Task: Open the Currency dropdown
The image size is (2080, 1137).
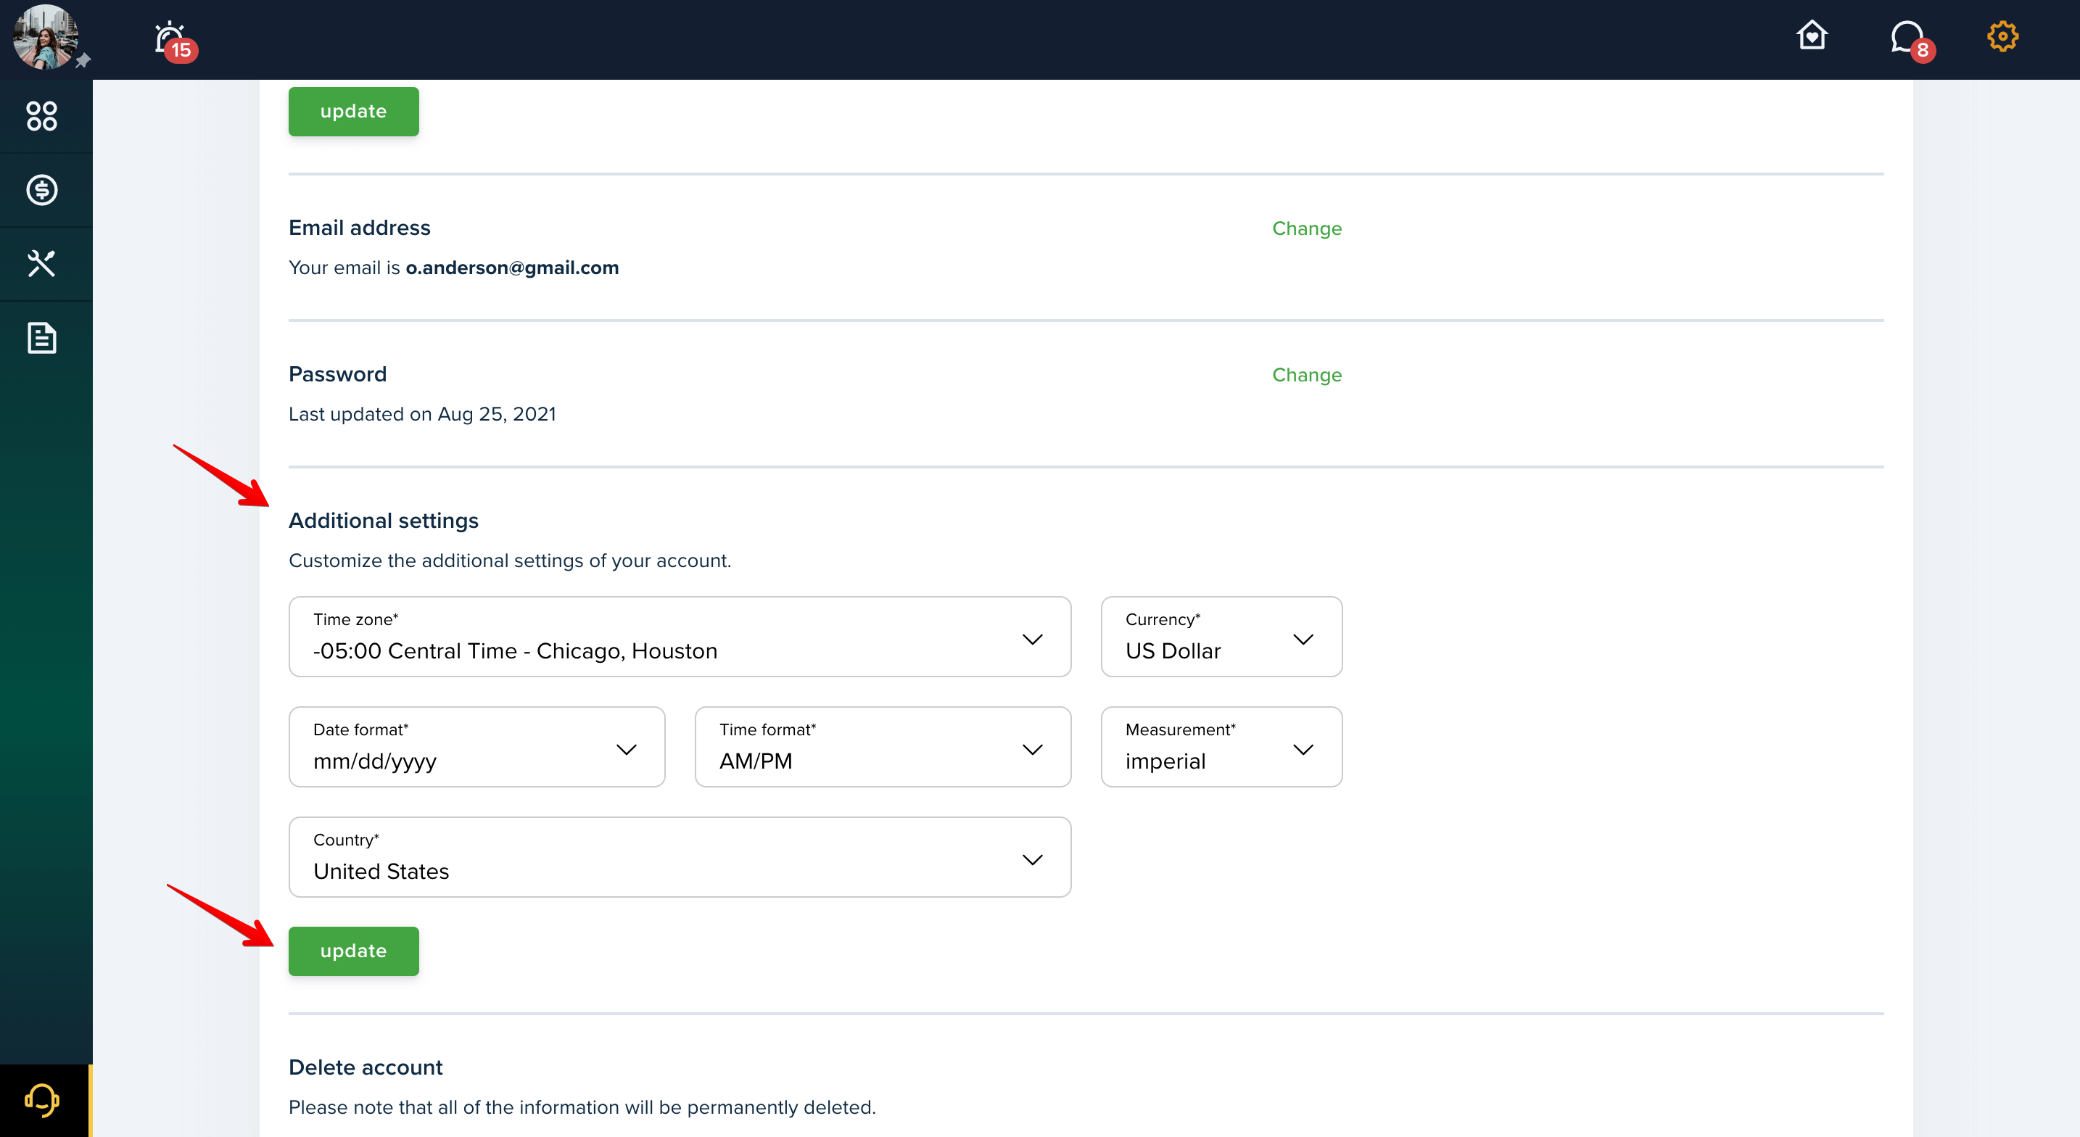Action: tap(1221, 637)
